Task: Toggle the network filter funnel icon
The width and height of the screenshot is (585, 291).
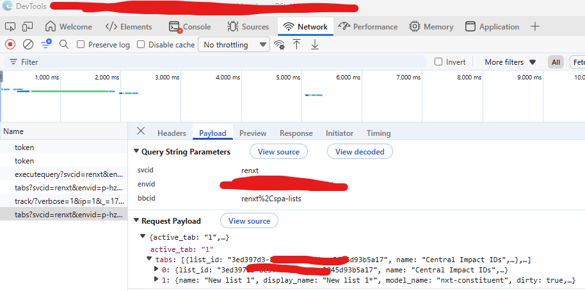Action: click(46, 44)
